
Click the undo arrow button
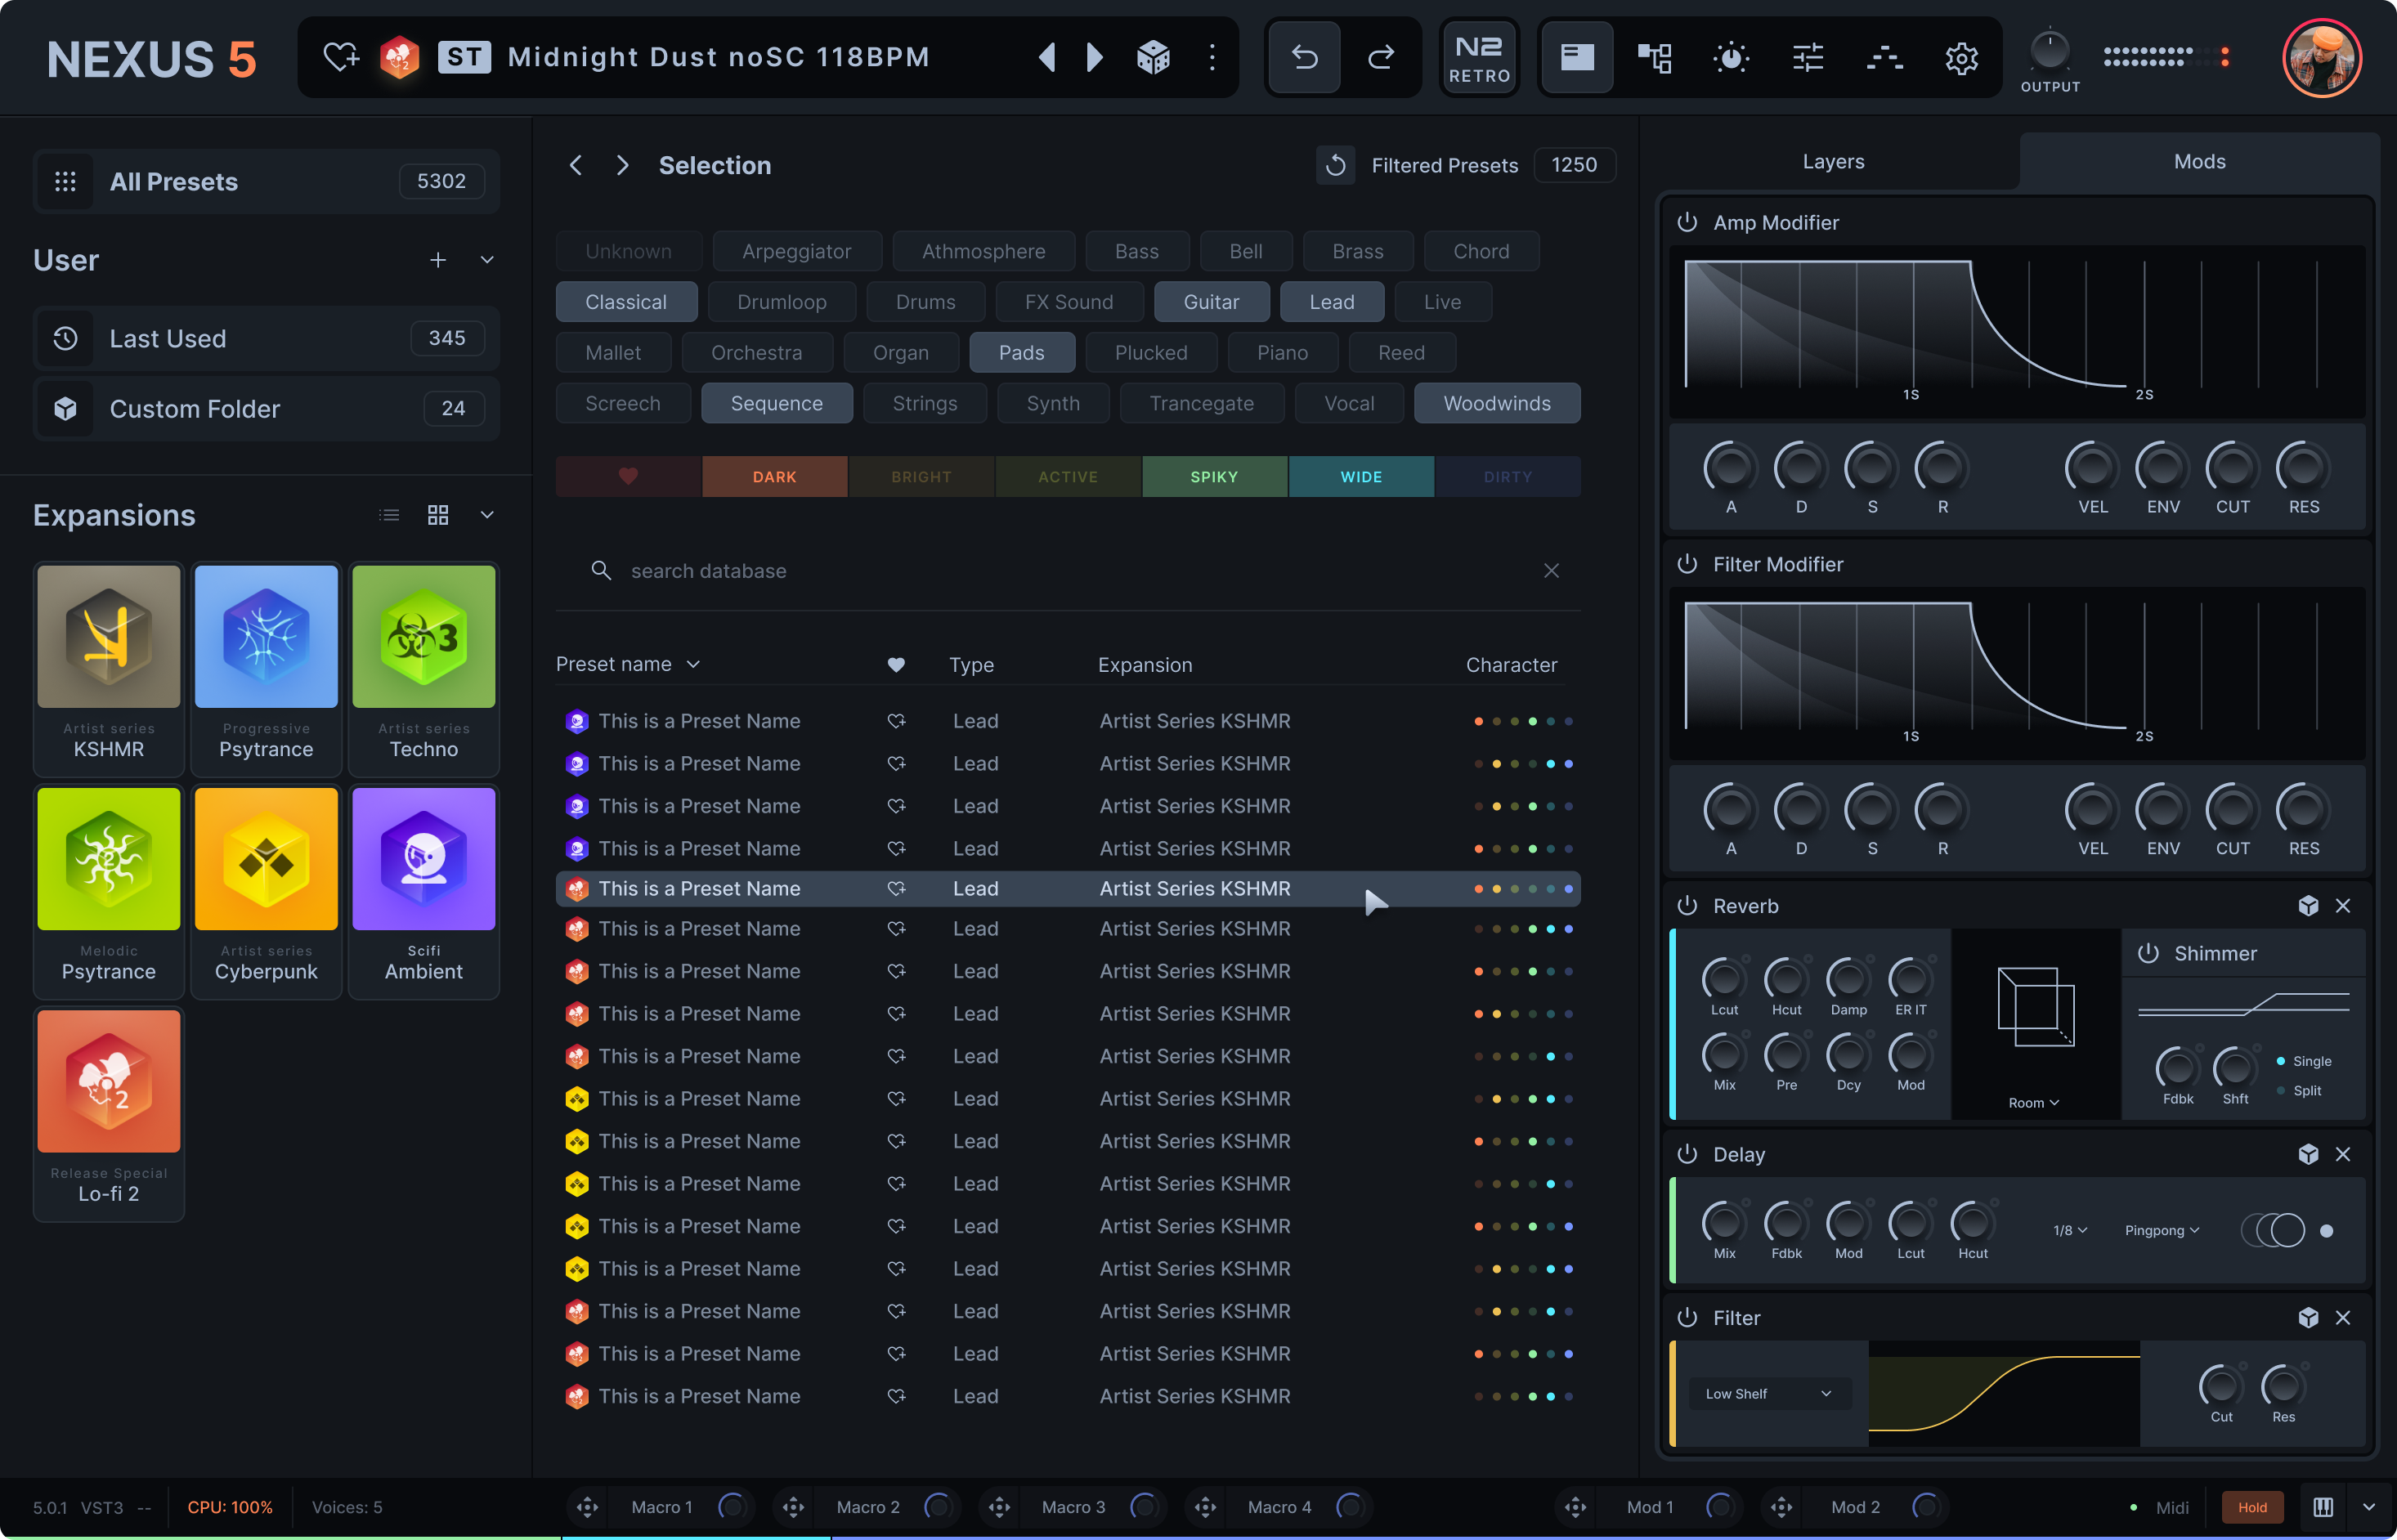(x=1304, y=57)
